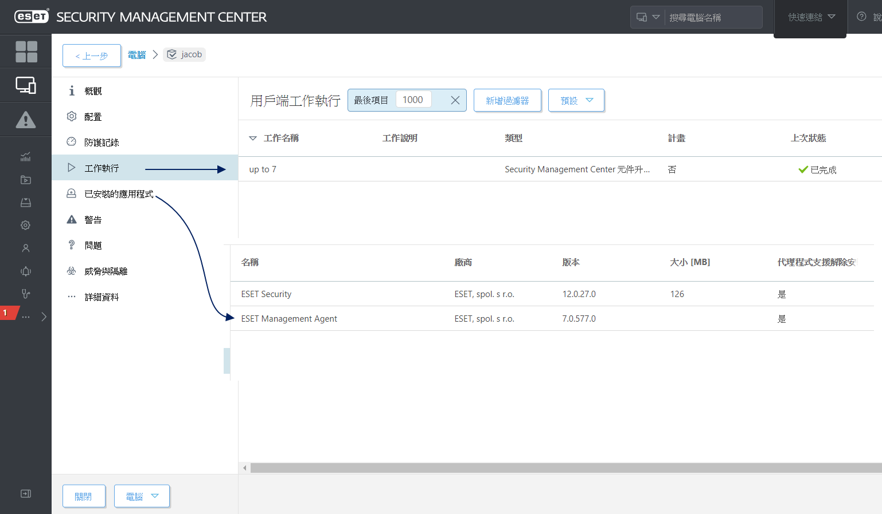The width and height of the screenshot is (882, 514).
Task: Click the 已完成 status cell
Action: (818, 169)
